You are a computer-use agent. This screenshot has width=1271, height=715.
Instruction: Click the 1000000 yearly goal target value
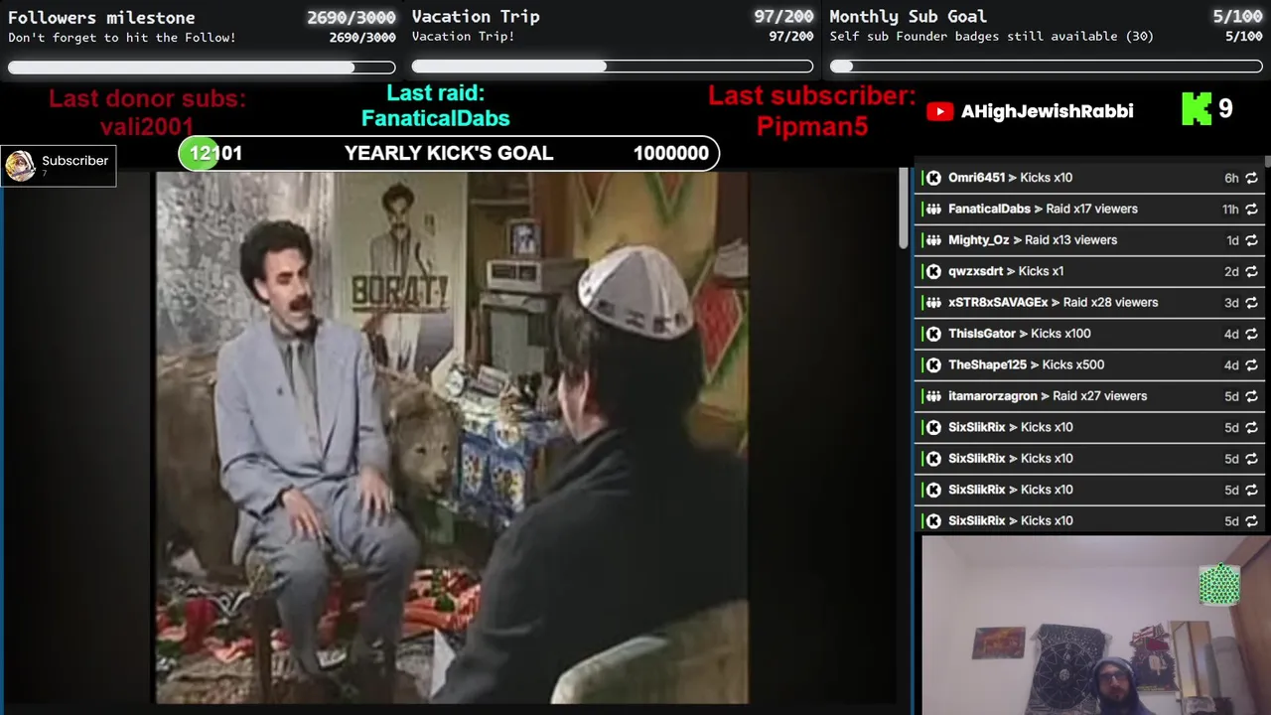tap(671, 153)
